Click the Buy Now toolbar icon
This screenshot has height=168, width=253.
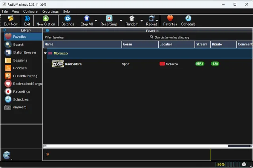(11, 21)
